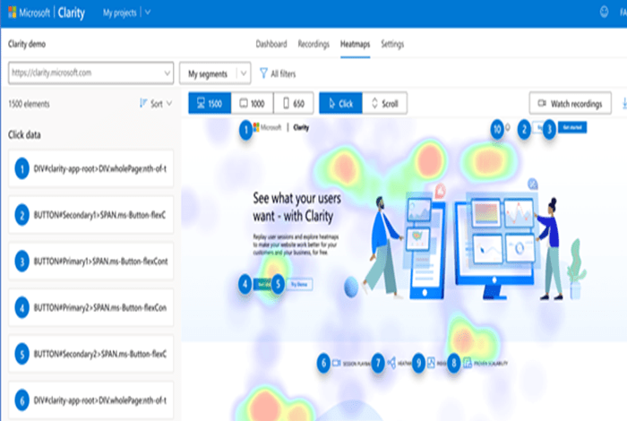This screenshot has width=627, height=421.
Task: Click the Clarity demo project name
Action: coord(27,44)
